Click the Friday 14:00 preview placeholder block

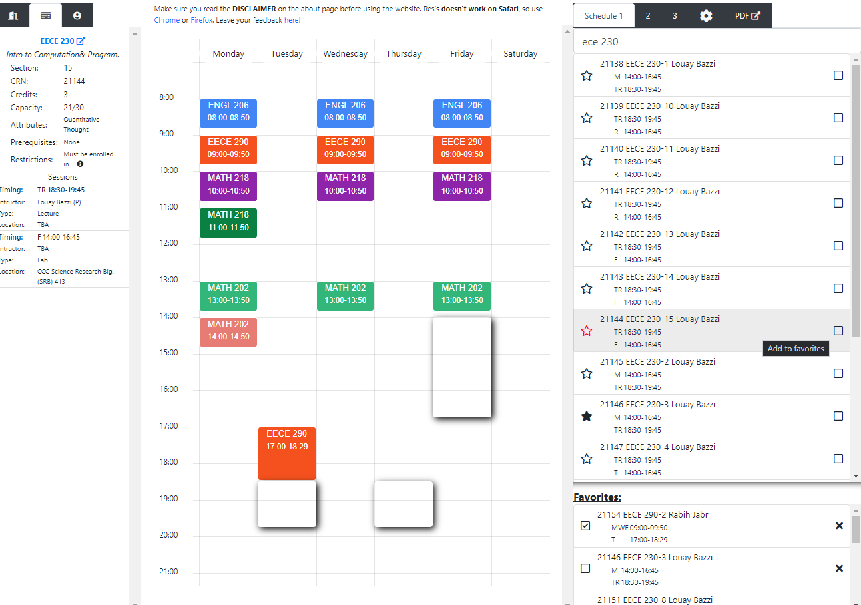point(462,367)
